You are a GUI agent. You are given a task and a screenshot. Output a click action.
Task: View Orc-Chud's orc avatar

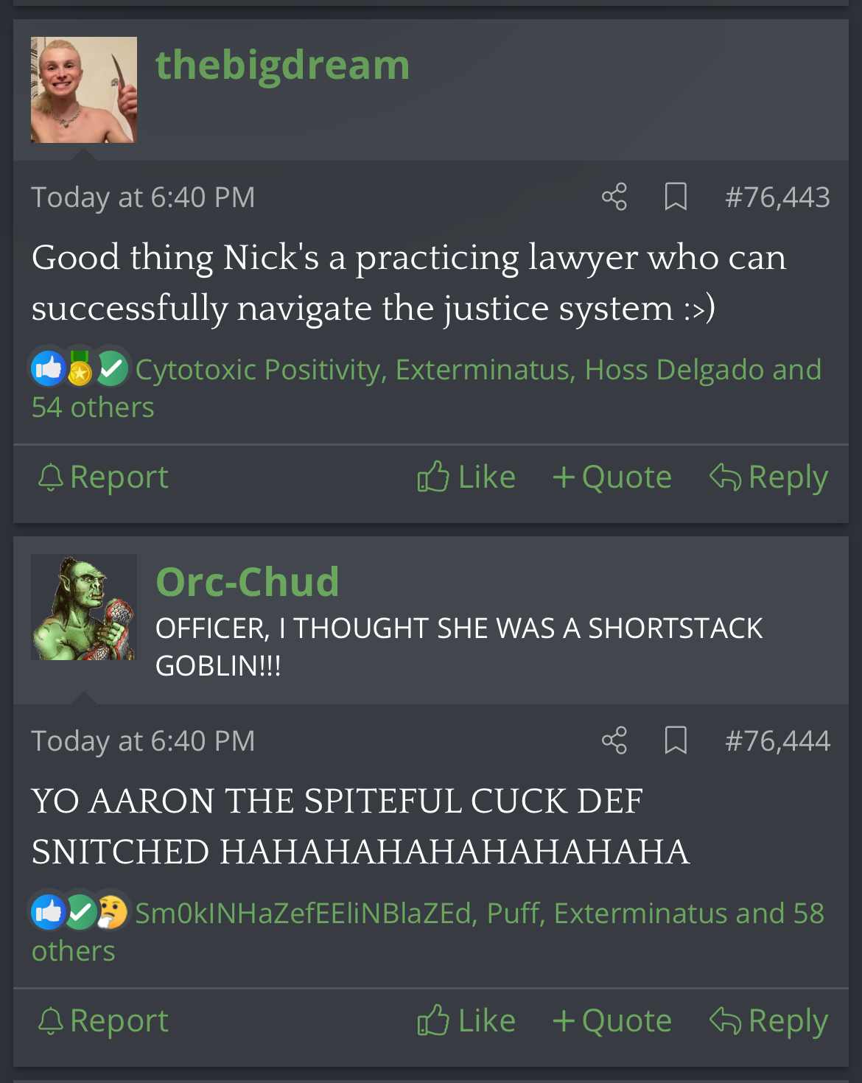pyautogui.click(x=84, y=607)
